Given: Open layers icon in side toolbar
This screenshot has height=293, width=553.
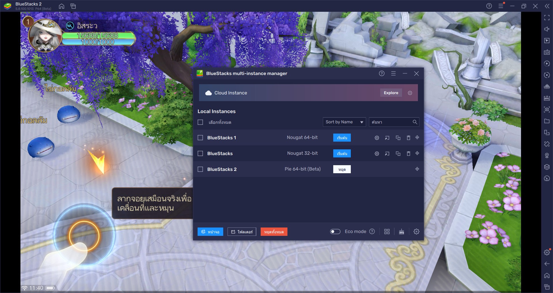Looking at the screenshot, I should pyautogui.click(x=547, y=167).
